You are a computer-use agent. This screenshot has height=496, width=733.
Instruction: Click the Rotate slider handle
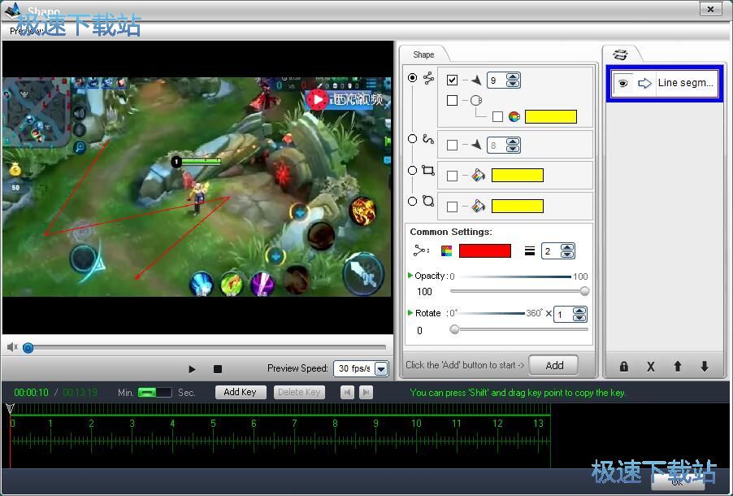(x=454, y=329)
